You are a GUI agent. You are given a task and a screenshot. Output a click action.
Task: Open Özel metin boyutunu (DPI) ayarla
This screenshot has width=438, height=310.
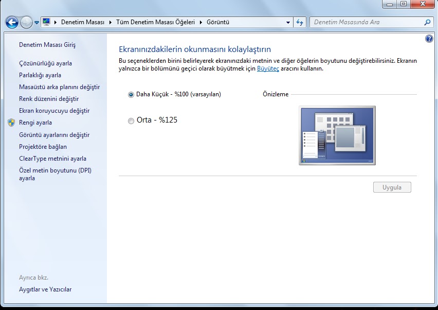click(55, 174)
